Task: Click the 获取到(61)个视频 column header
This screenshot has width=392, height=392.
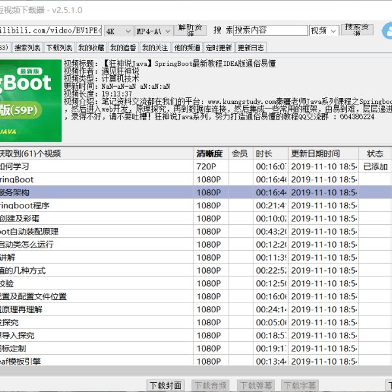Action: click(x=97, y=154)
